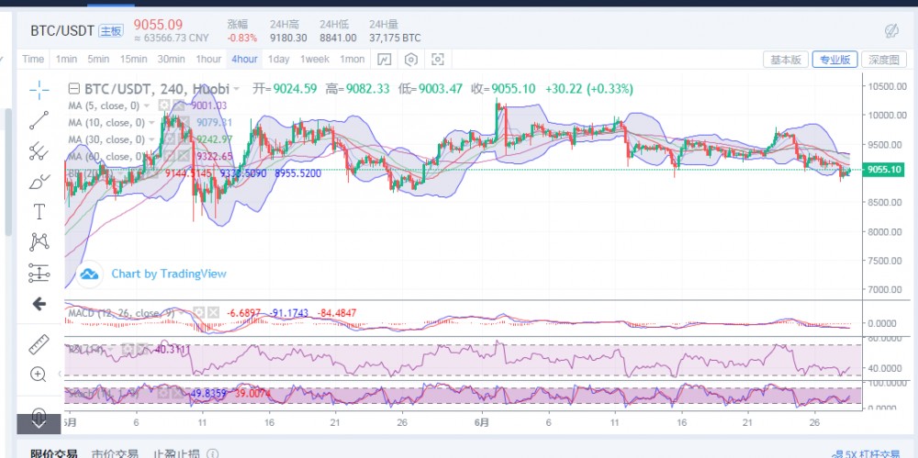This screenshot has height=458, width=918.
Task: Open the Chart by TradingView link
Action: 168,274
